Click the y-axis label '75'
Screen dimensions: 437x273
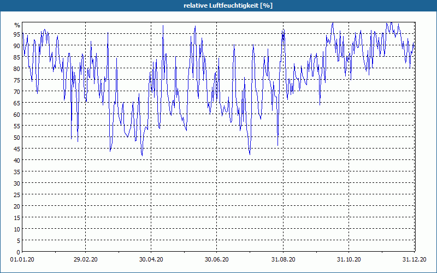(x=17, y=80)
